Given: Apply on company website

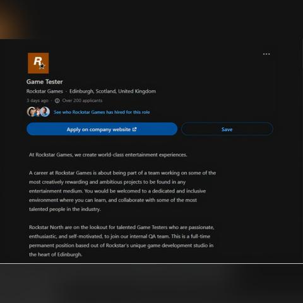Looking at the screenshot, I should (x=102, y=129).
